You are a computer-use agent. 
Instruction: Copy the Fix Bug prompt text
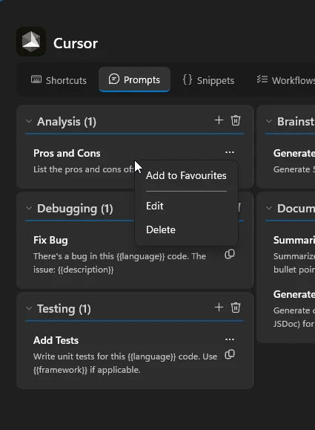click(230, 254)
